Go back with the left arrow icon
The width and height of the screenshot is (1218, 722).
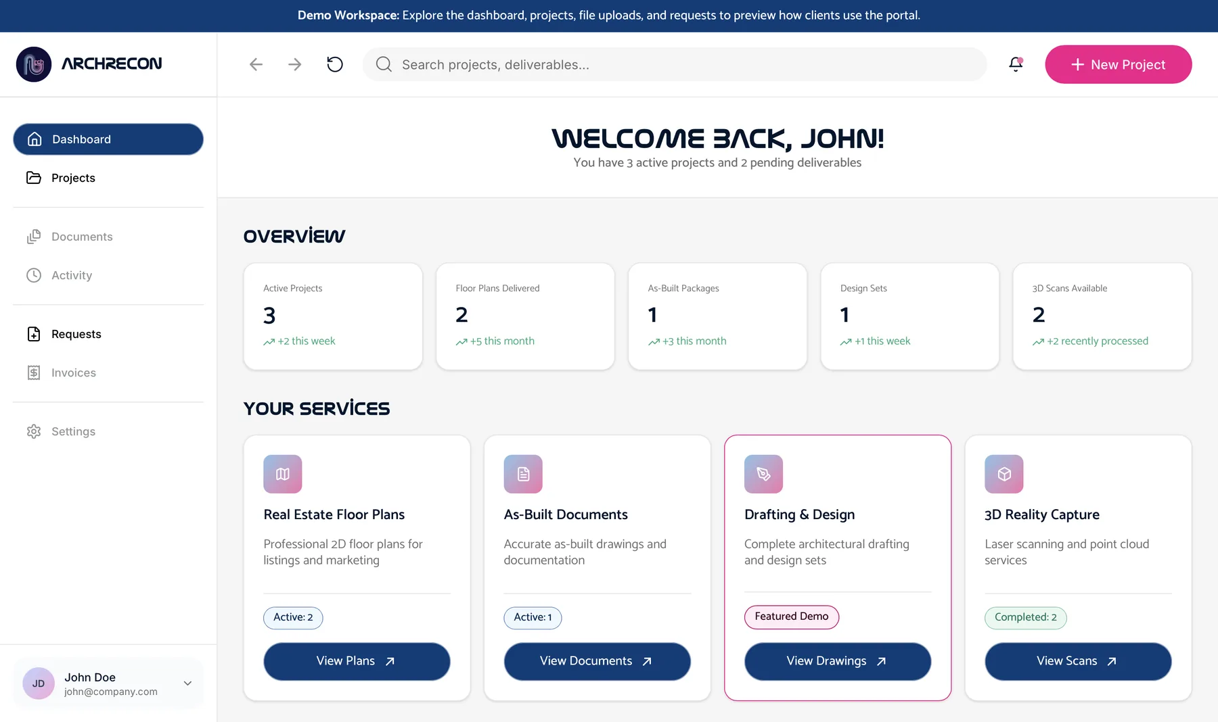coord(256,64)
